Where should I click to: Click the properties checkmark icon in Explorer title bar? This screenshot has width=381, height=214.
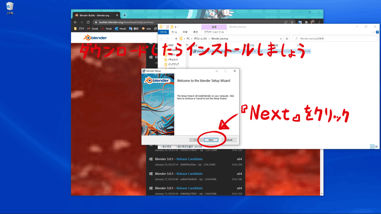coord(168,27)
